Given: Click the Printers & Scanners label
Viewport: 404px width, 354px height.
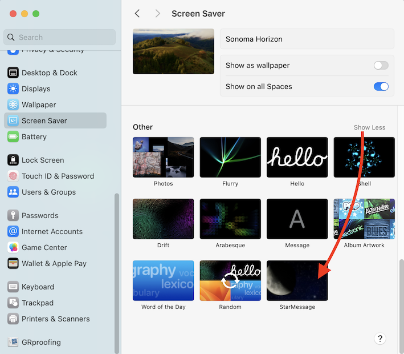Looking at the screenshot, I should (56, 319).
